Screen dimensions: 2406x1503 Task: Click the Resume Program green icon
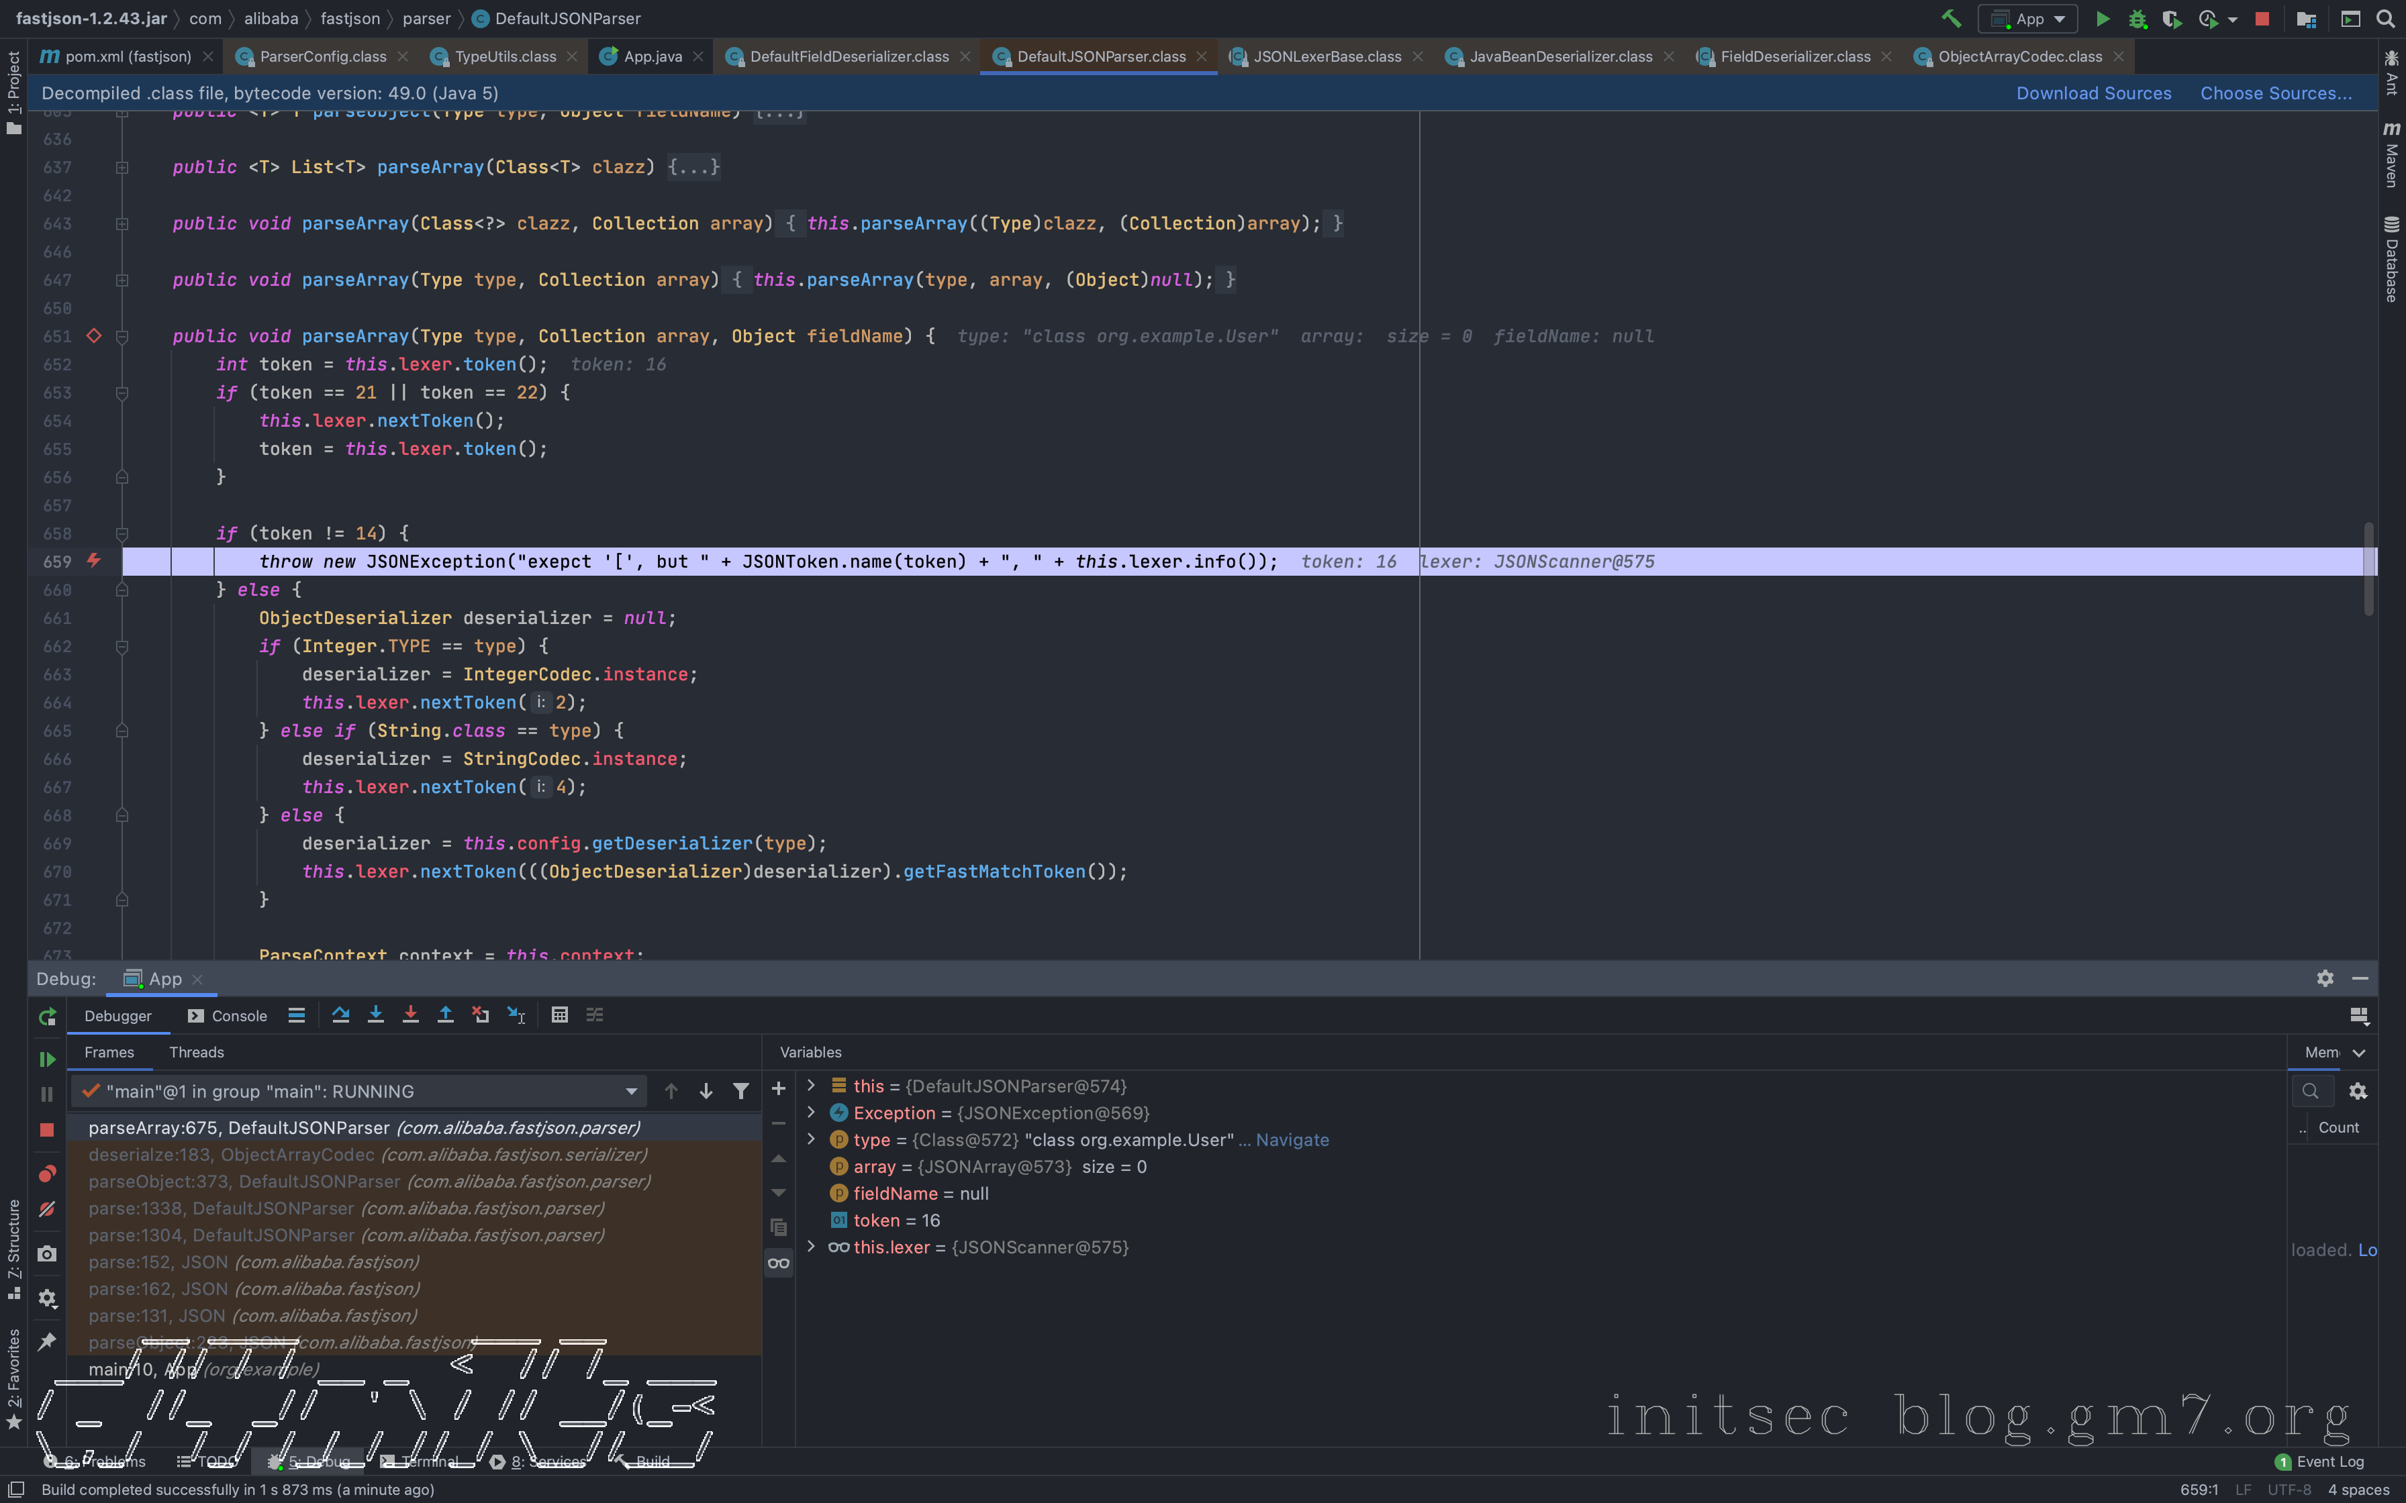(47, 1059)
